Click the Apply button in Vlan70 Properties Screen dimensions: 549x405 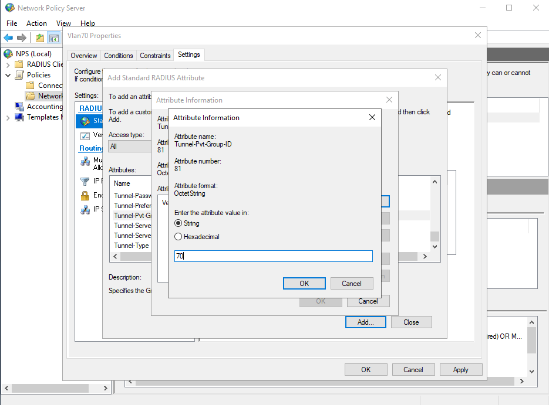pyautogui.click(x=460, y=370)
